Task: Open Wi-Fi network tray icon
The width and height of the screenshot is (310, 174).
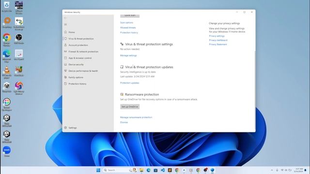Action: coord(282,170)
